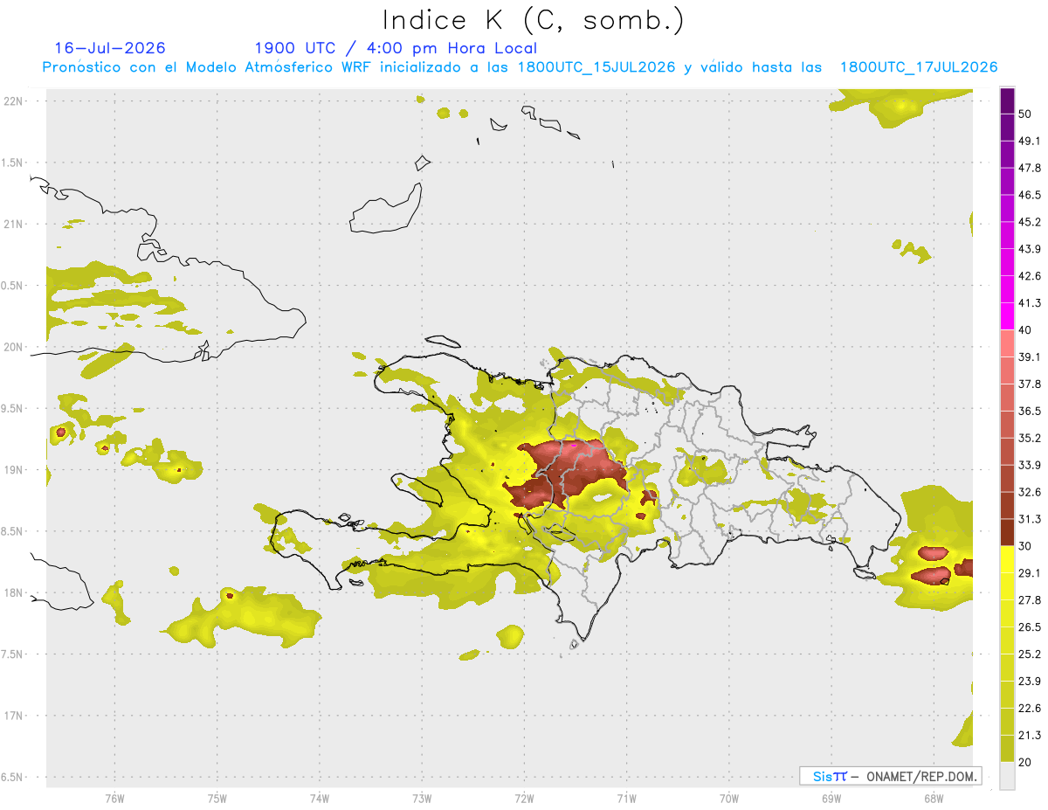This screenshot has width=1048, height=810.
Task: Pick the dark brown swatch between 30 and 31.3
Action: tap(1007, 532)
